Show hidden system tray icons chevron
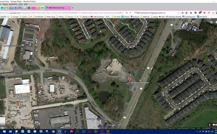Viewport: 217px width, 134px height. (197, 132)
